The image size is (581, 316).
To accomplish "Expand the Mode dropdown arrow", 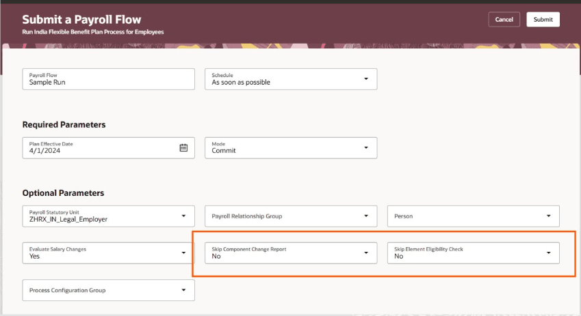I will point(365,147).
